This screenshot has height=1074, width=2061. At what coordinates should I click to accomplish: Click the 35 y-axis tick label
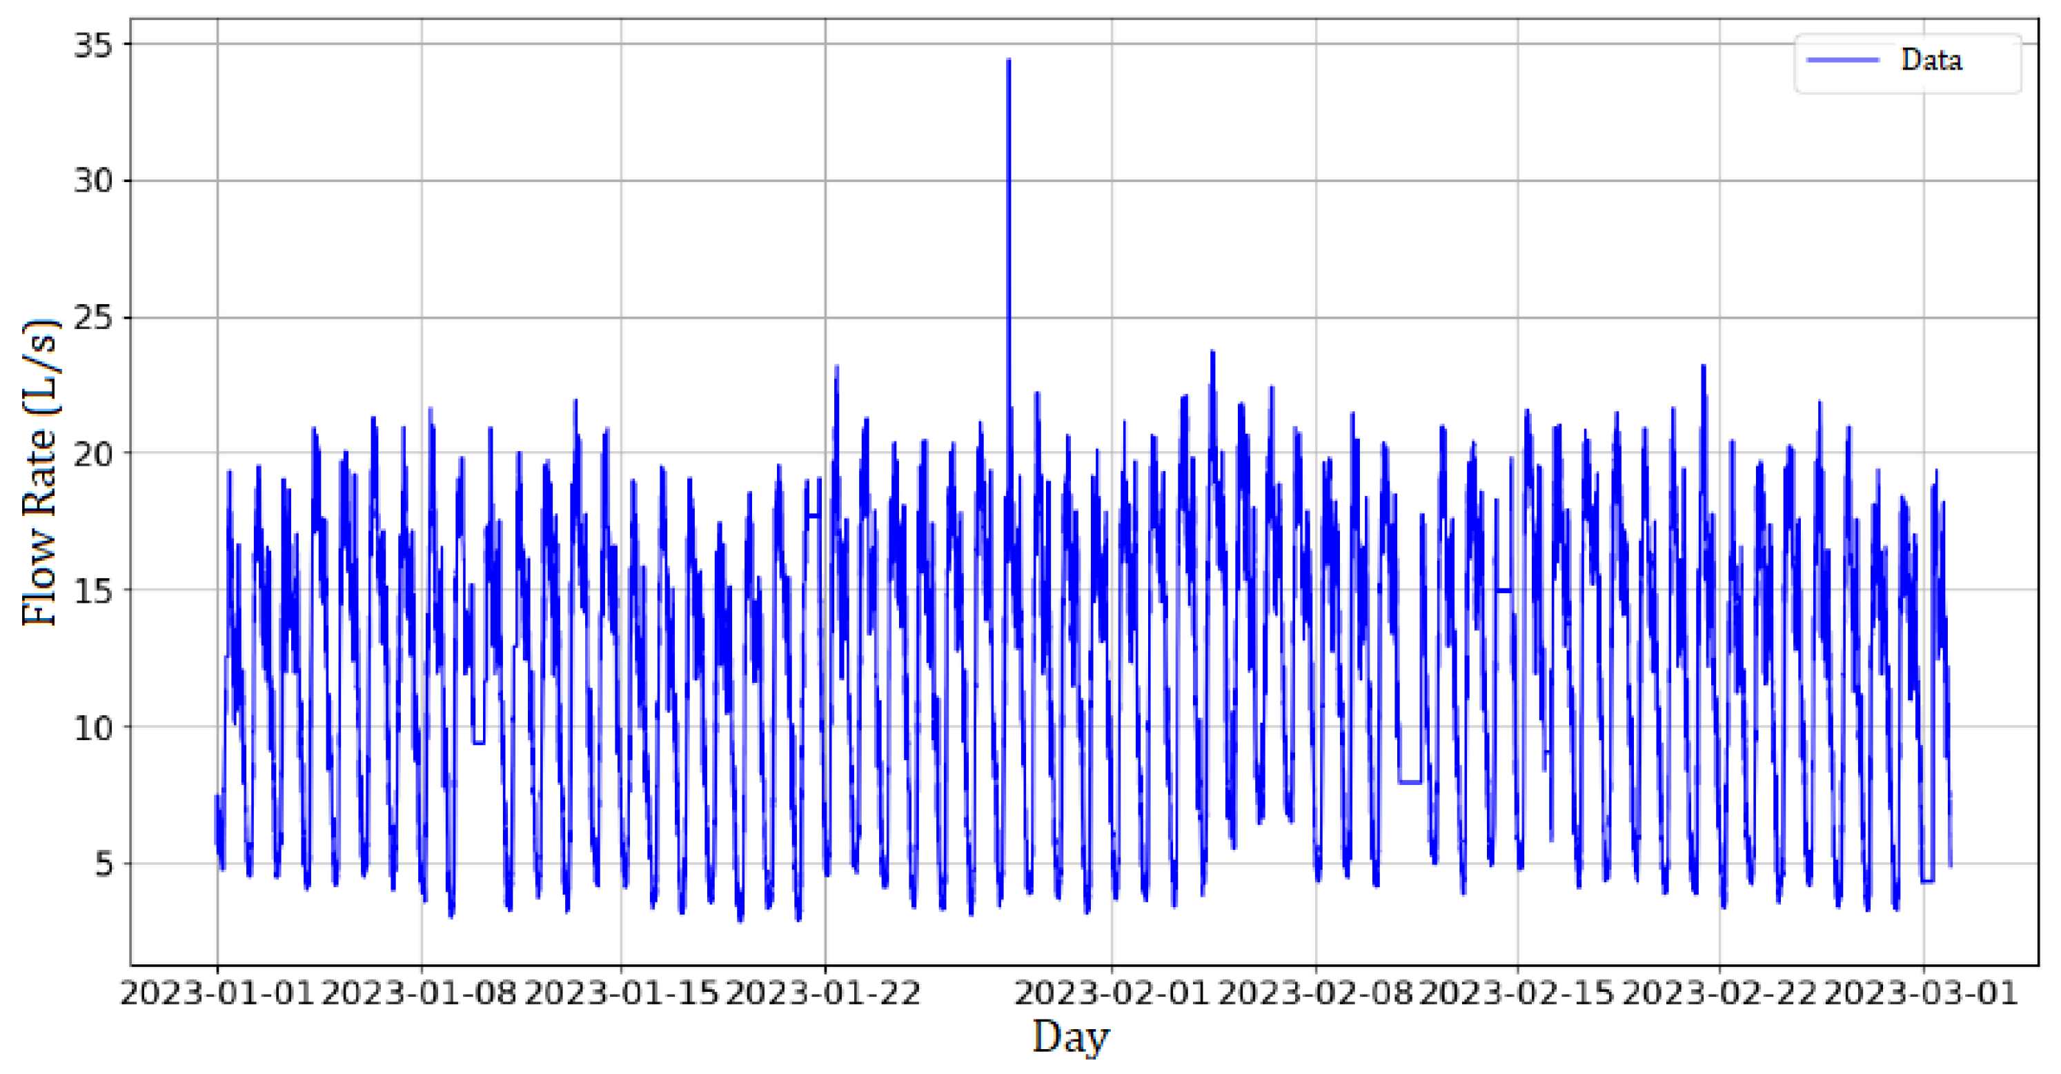coord(93,45)
